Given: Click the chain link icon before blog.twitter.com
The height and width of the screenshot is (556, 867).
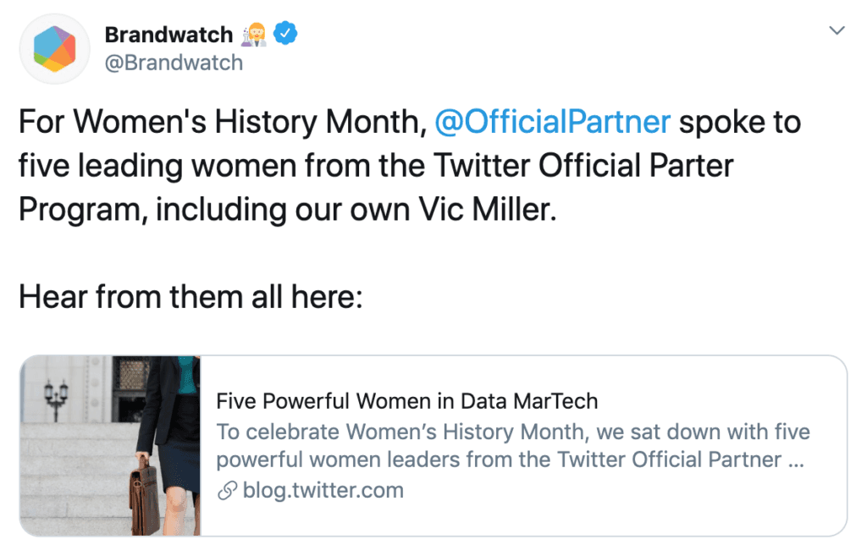Looking at the screenshot, I should tap(227, 490).
